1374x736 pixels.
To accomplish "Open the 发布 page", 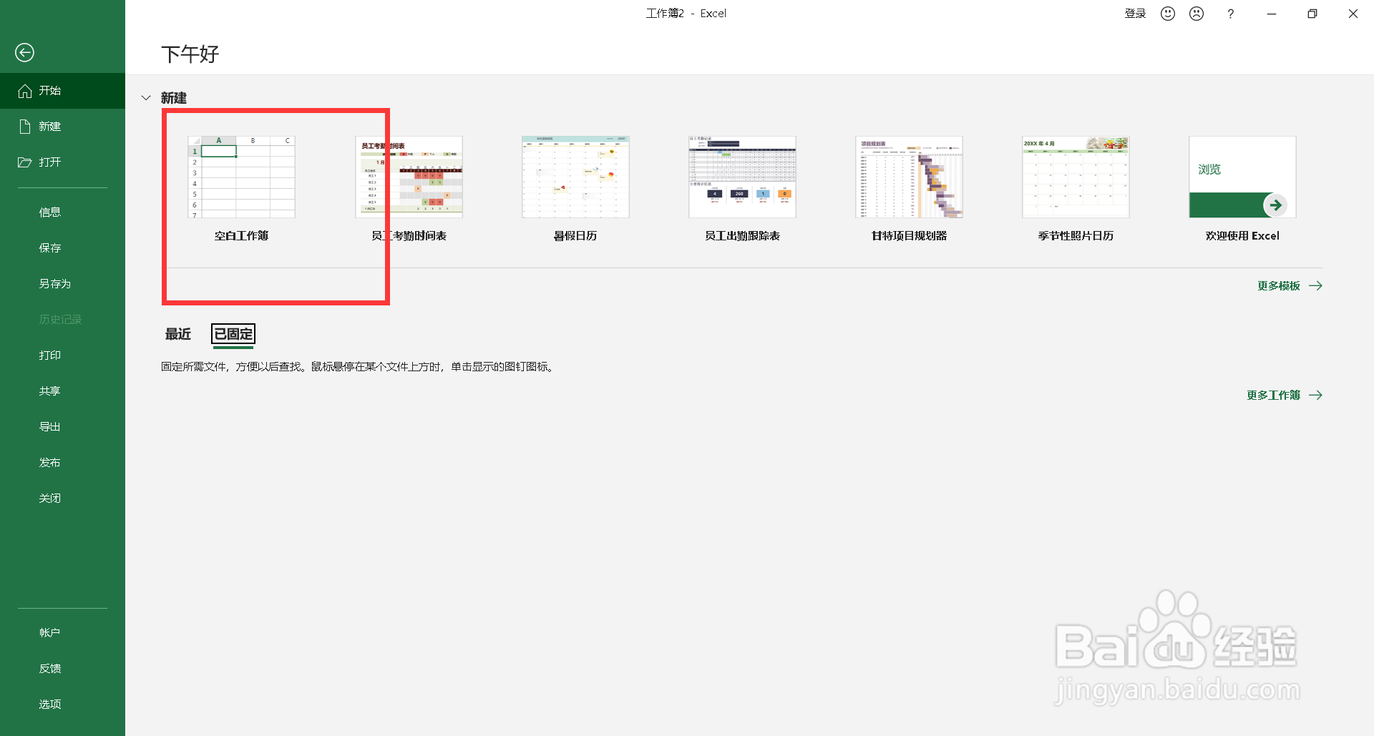I will 62,463.
